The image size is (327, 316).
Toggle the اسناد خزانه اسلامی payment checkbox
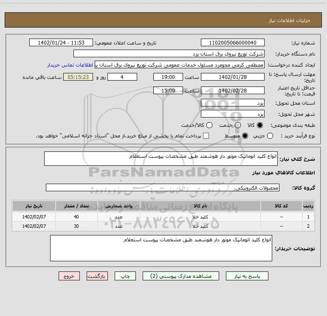[206, 136]
